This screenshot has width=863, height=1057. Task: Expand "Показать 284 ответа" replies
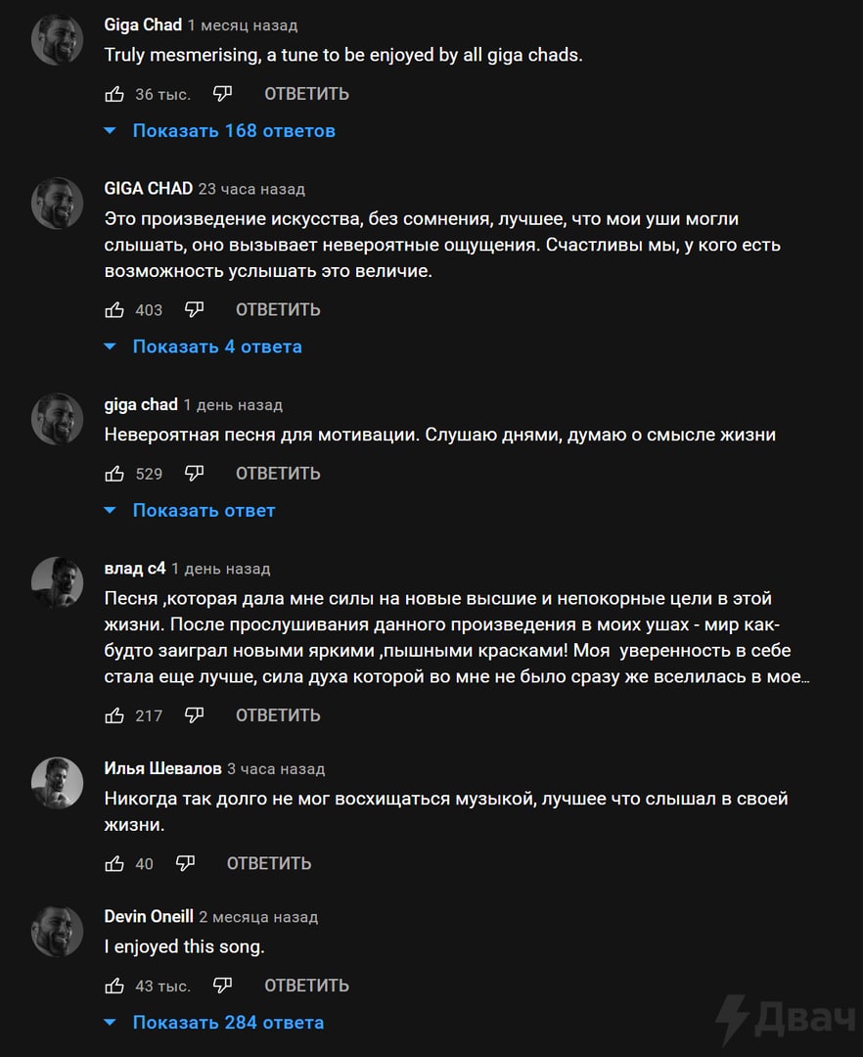(227, 1023)
